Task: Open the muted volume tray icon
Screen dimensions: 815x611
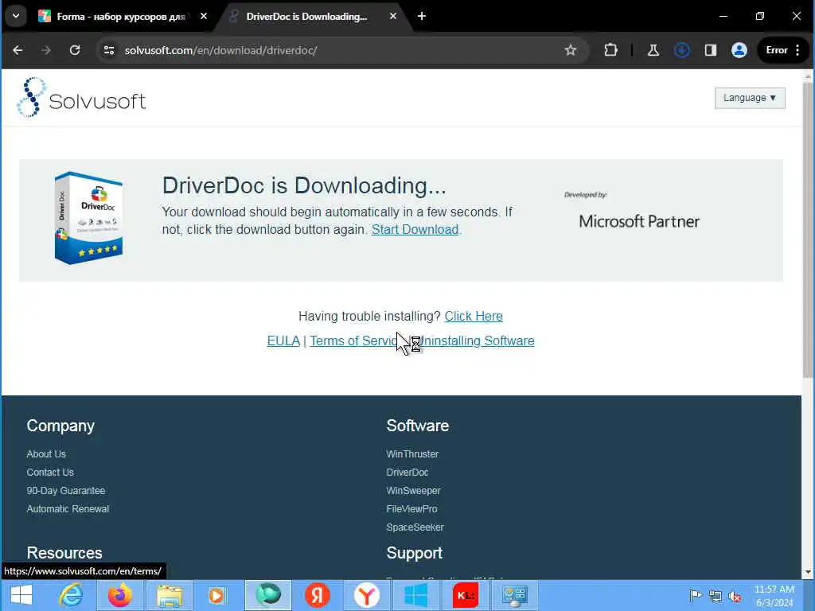Action: coord(735,596)
